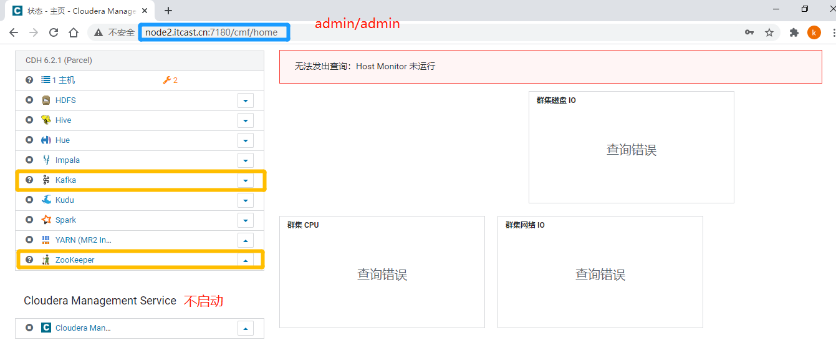836x350 pixels.
Task: Open the Hue service link
Action: pyautogui.click(x=62, y=140)
